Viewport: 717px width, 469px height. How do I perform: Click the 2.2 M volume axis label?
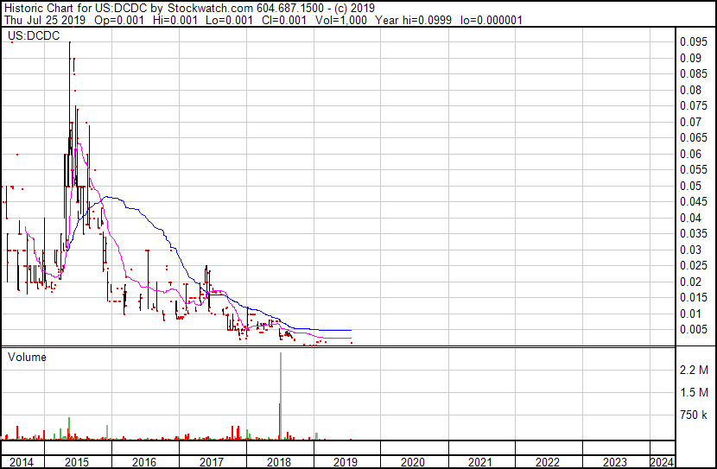click(x=694, y=370)
